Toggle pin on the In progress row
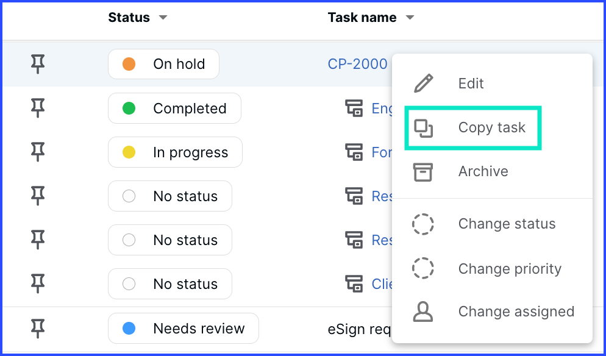 [x=37, y=152]
